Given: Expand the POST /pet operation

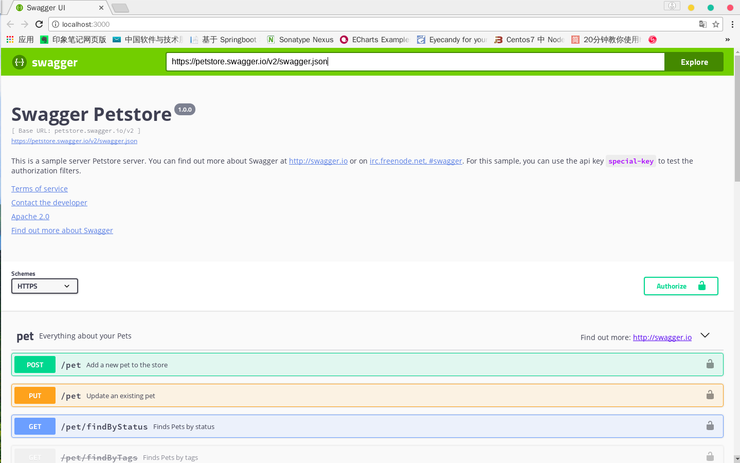Looking at the screenshot, I should [x=367, y=364].
